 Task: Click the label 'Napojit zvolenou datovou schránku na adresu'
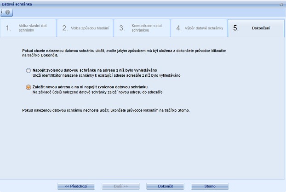pyautogui.click(x=74, y=70)
